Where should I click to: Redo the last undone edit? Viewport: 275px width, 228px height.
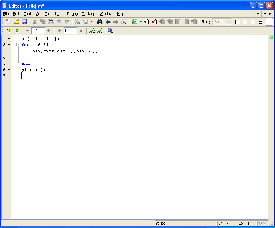point(66,22)
